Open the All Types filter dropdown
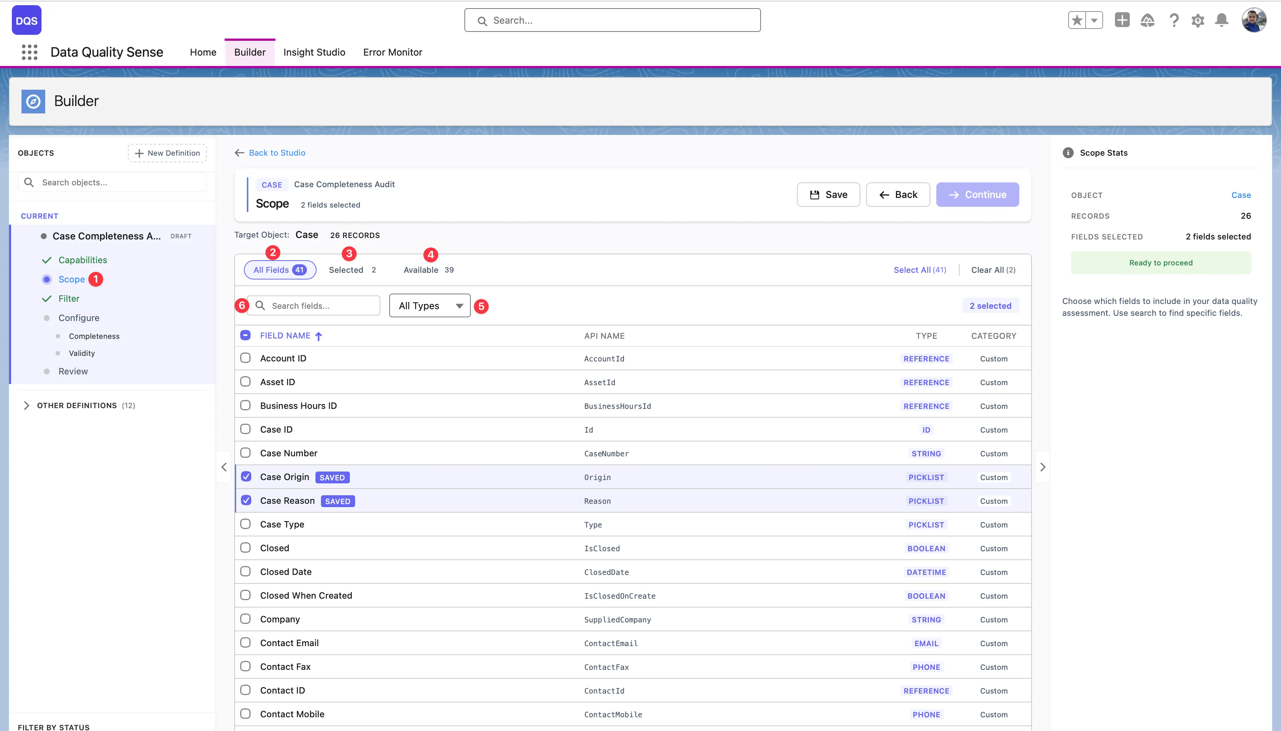Viewport: 1281px width, 731px height. point(429,305)
